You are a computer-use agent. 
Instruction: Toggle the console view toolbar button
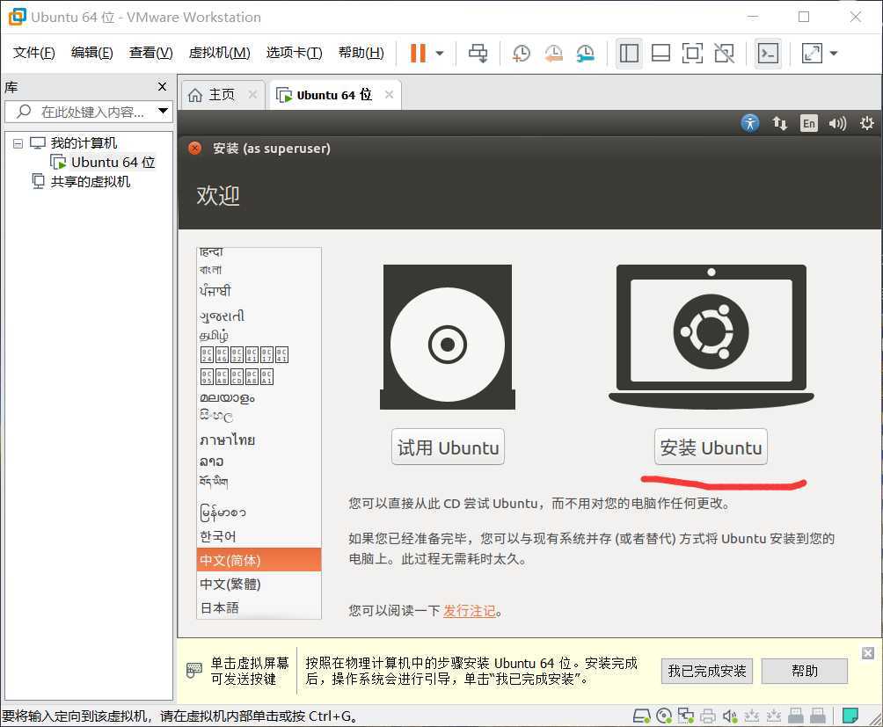point(768,54)
